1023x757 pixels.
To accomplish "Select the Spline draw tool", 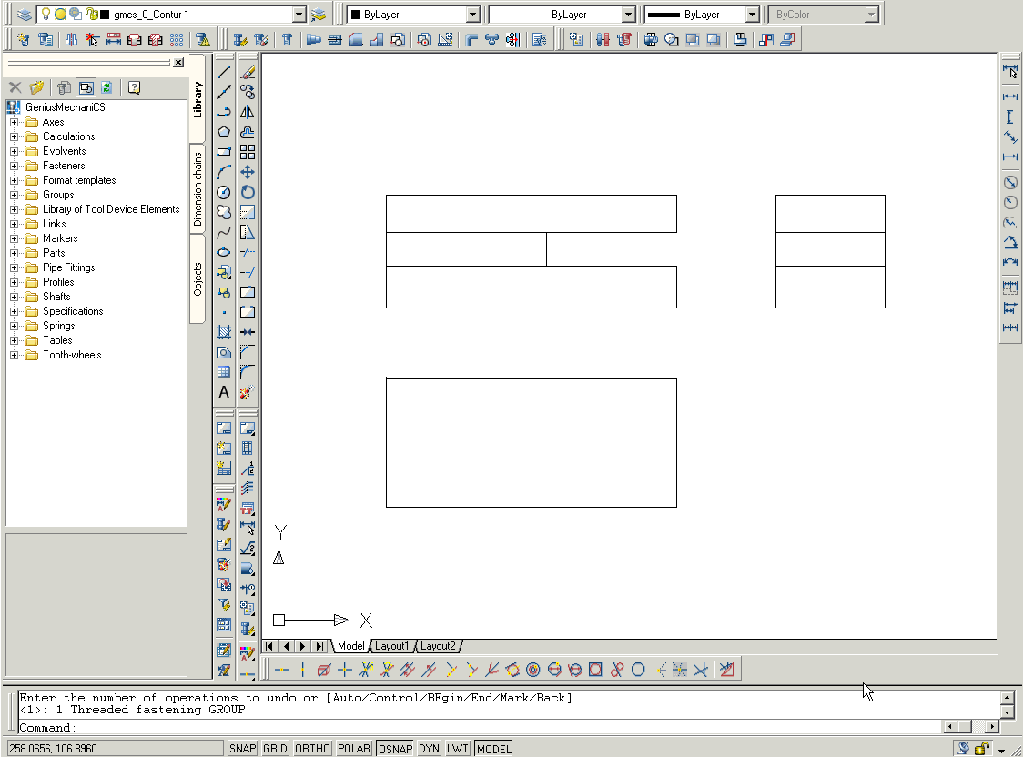I will click(224, 232).
